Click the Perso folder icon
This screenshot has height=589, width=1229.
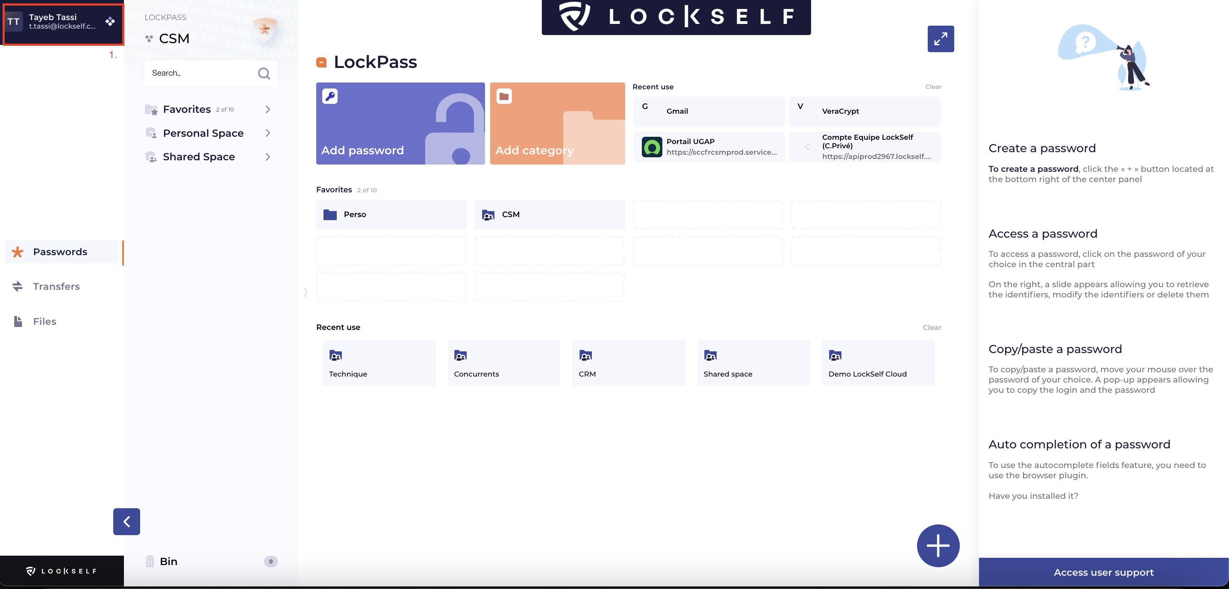tap(330, 215)
